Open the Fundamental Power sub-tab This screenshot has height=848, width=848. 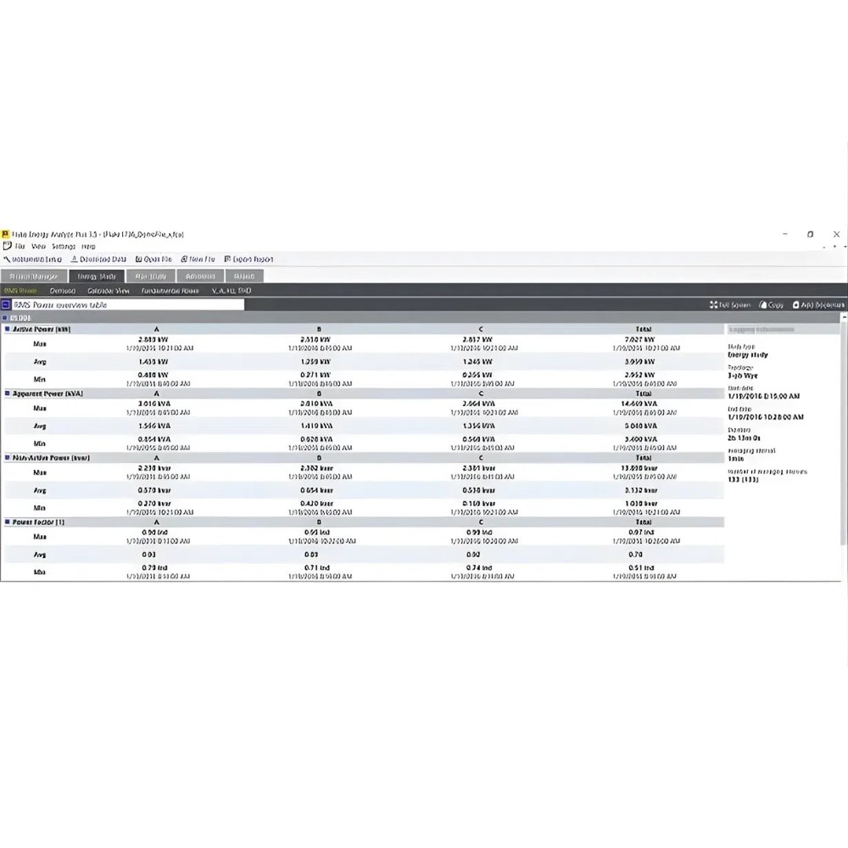(x=170, y=291)
